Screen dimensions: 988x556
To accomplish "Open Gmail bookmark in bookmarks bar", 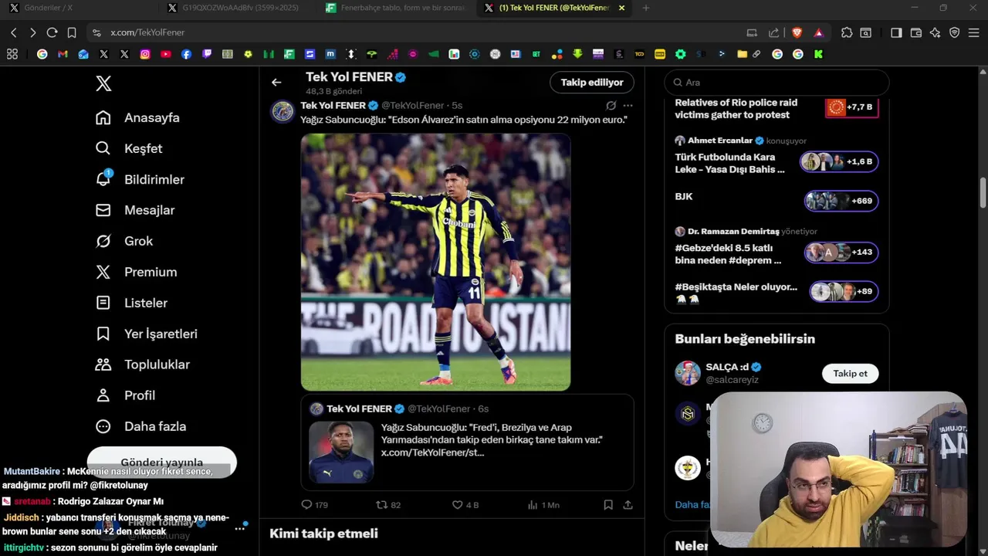I will (x=63, y=54).
